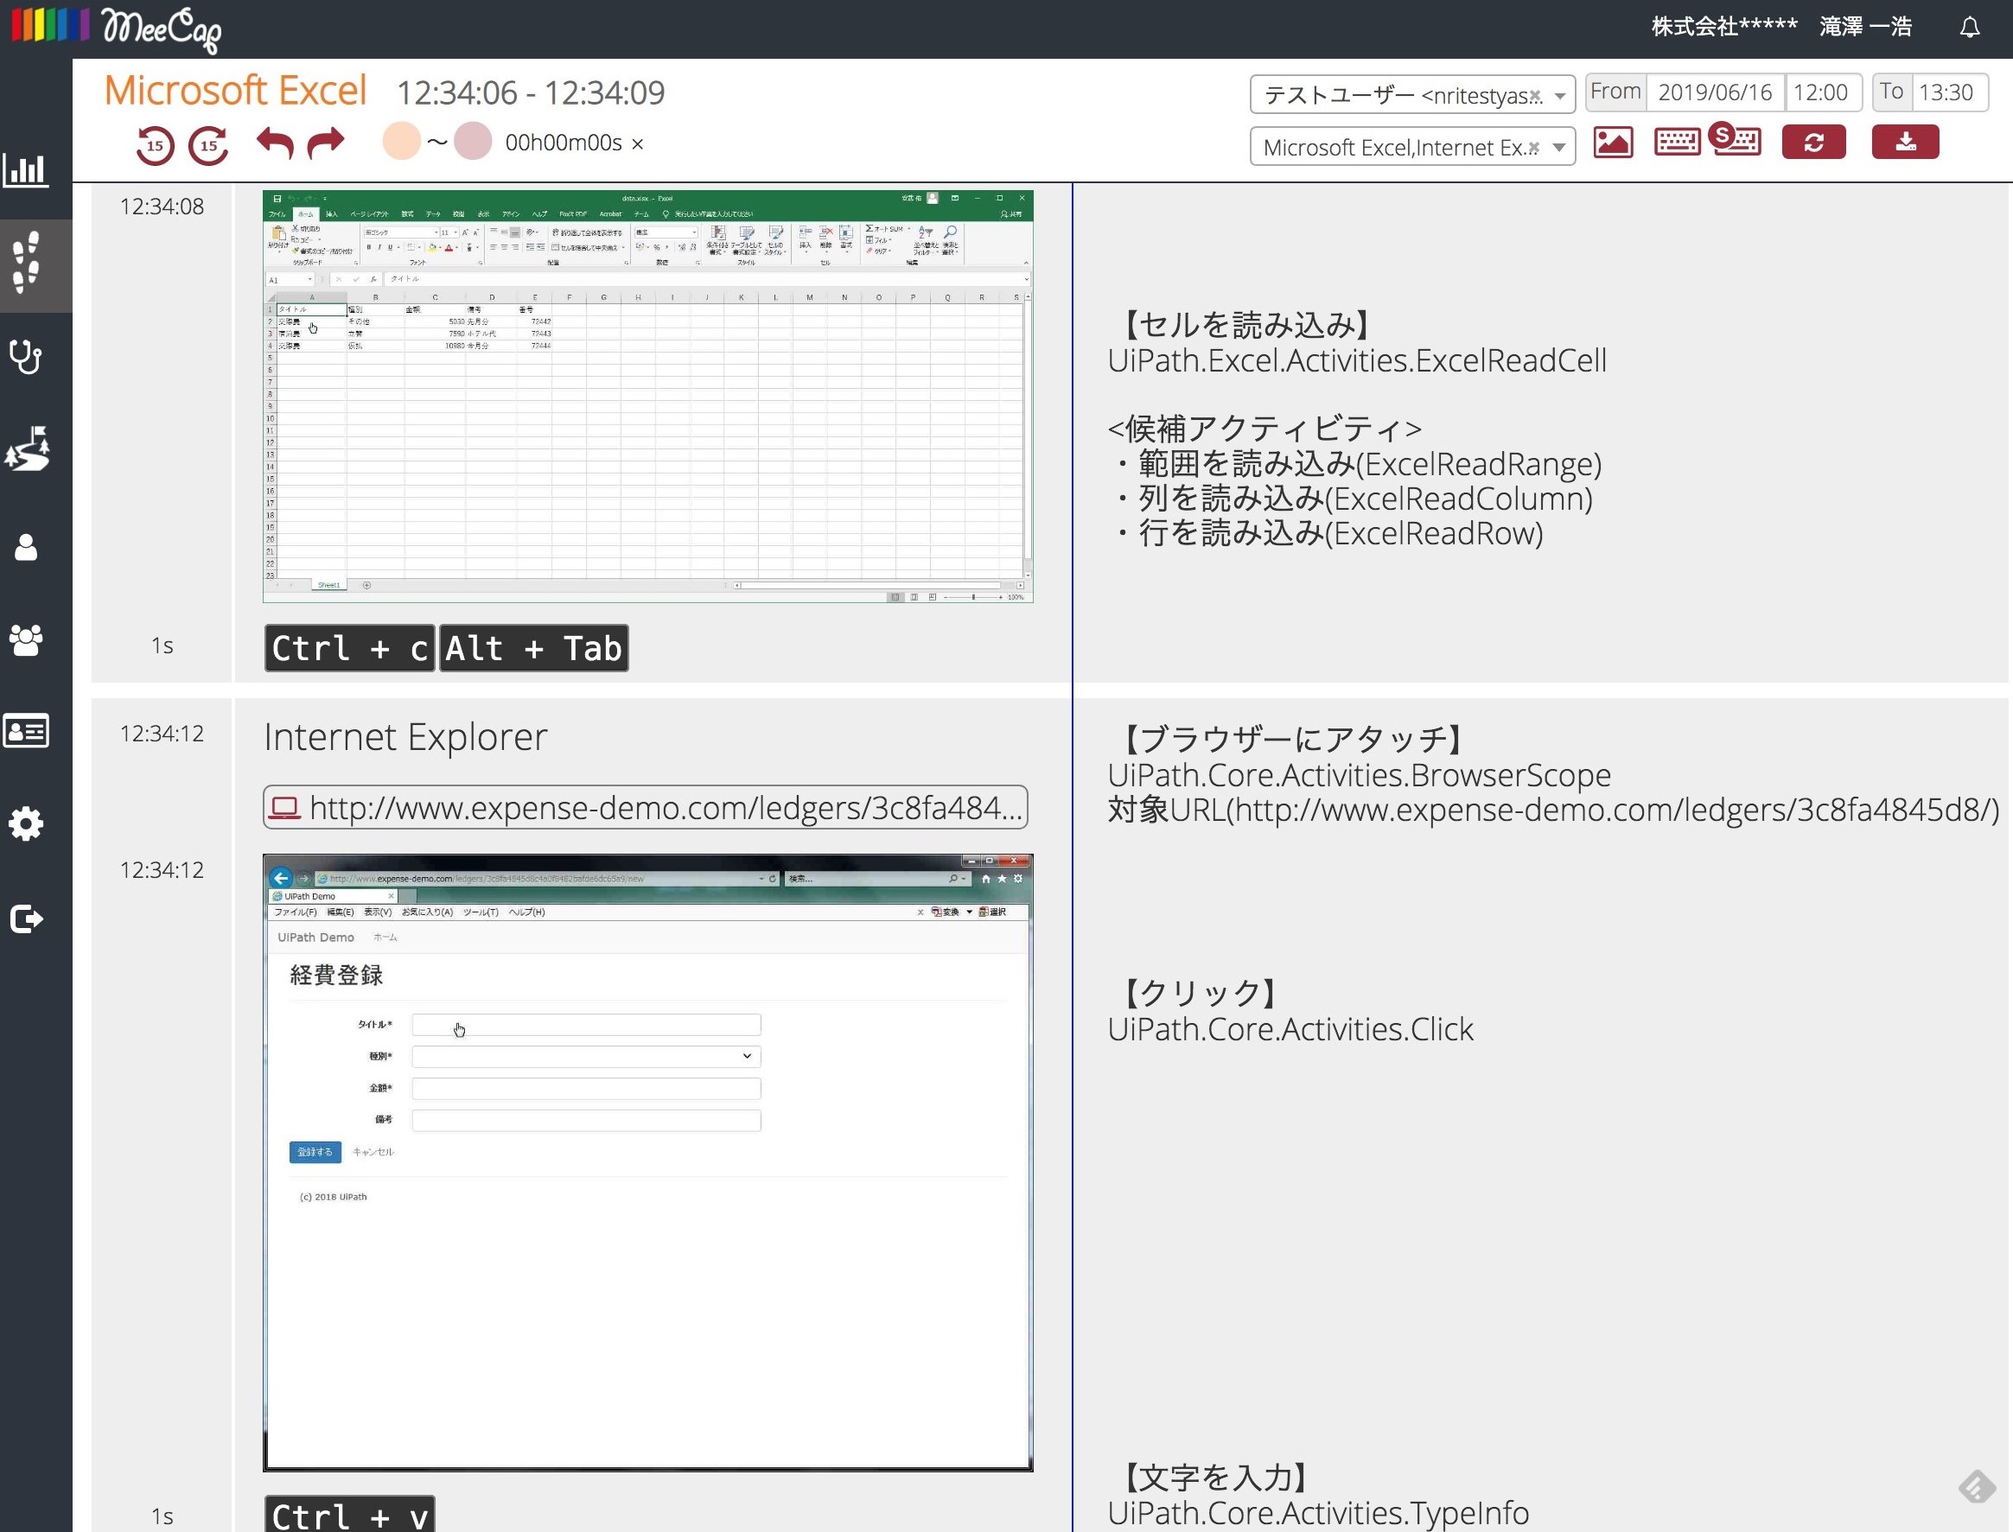Click the red download button
The height and width of the screenshot is (1532, 2013).
[x=1905, y=143]
